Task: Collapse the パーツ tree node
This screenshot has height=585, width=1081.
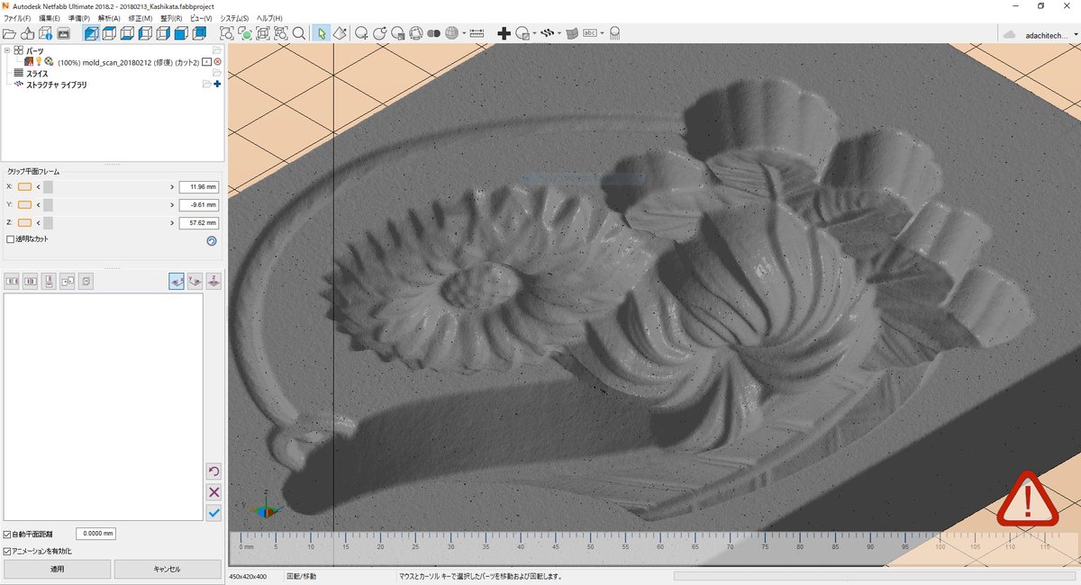Action: [7, 50]
